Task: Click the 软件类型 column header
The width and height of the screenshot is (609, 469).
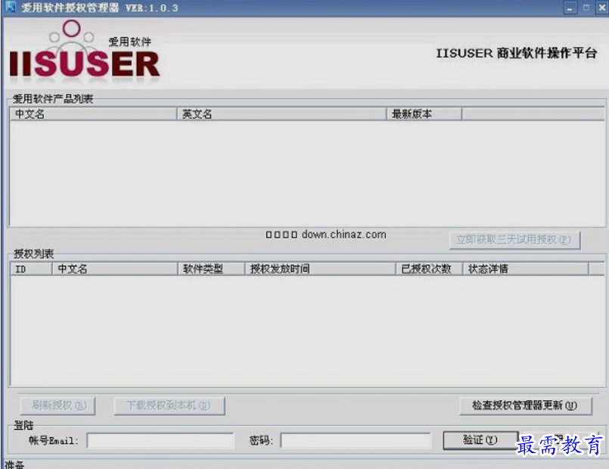Action: [x=211, y=269]
